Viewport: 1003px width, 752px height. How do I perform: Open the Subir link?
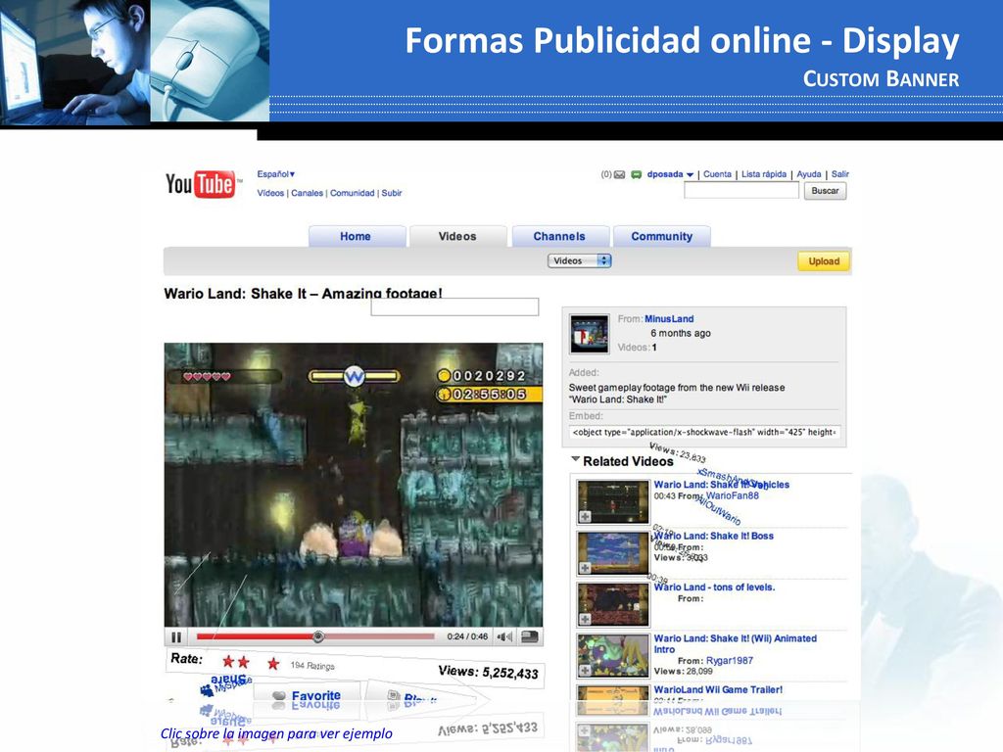[x=392, y=193]
